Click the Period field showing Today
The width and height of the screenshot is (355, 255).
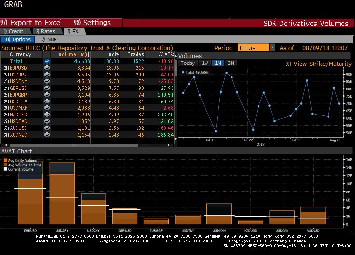(x=254, y=48)
